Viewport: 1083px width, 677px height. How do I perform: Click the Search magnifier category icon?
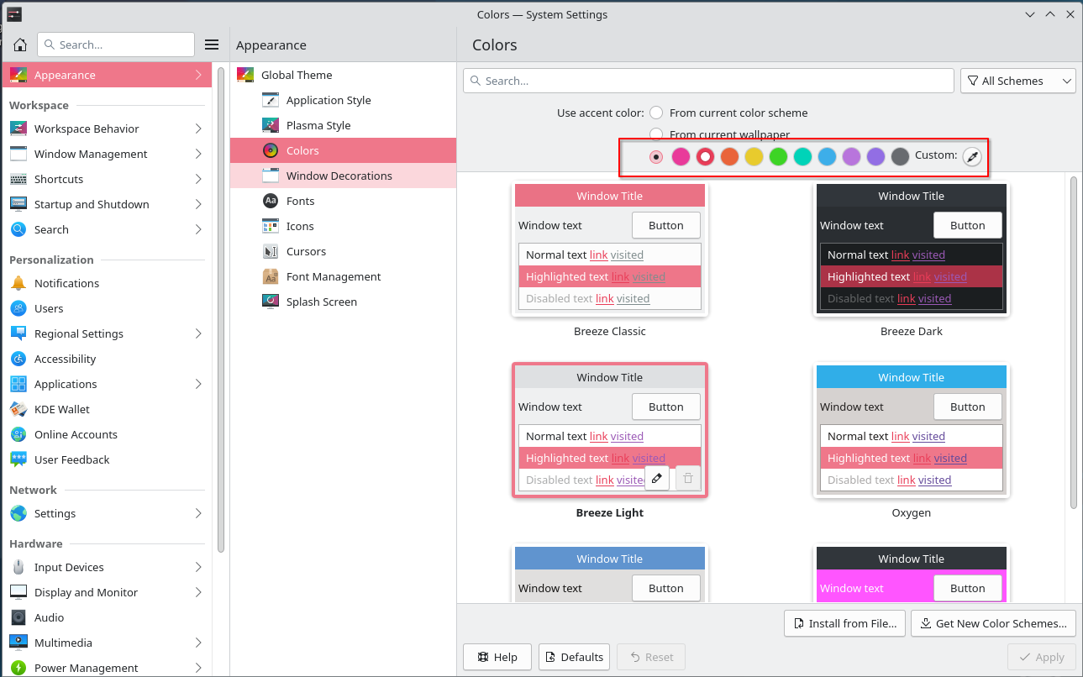pos(18,229)
